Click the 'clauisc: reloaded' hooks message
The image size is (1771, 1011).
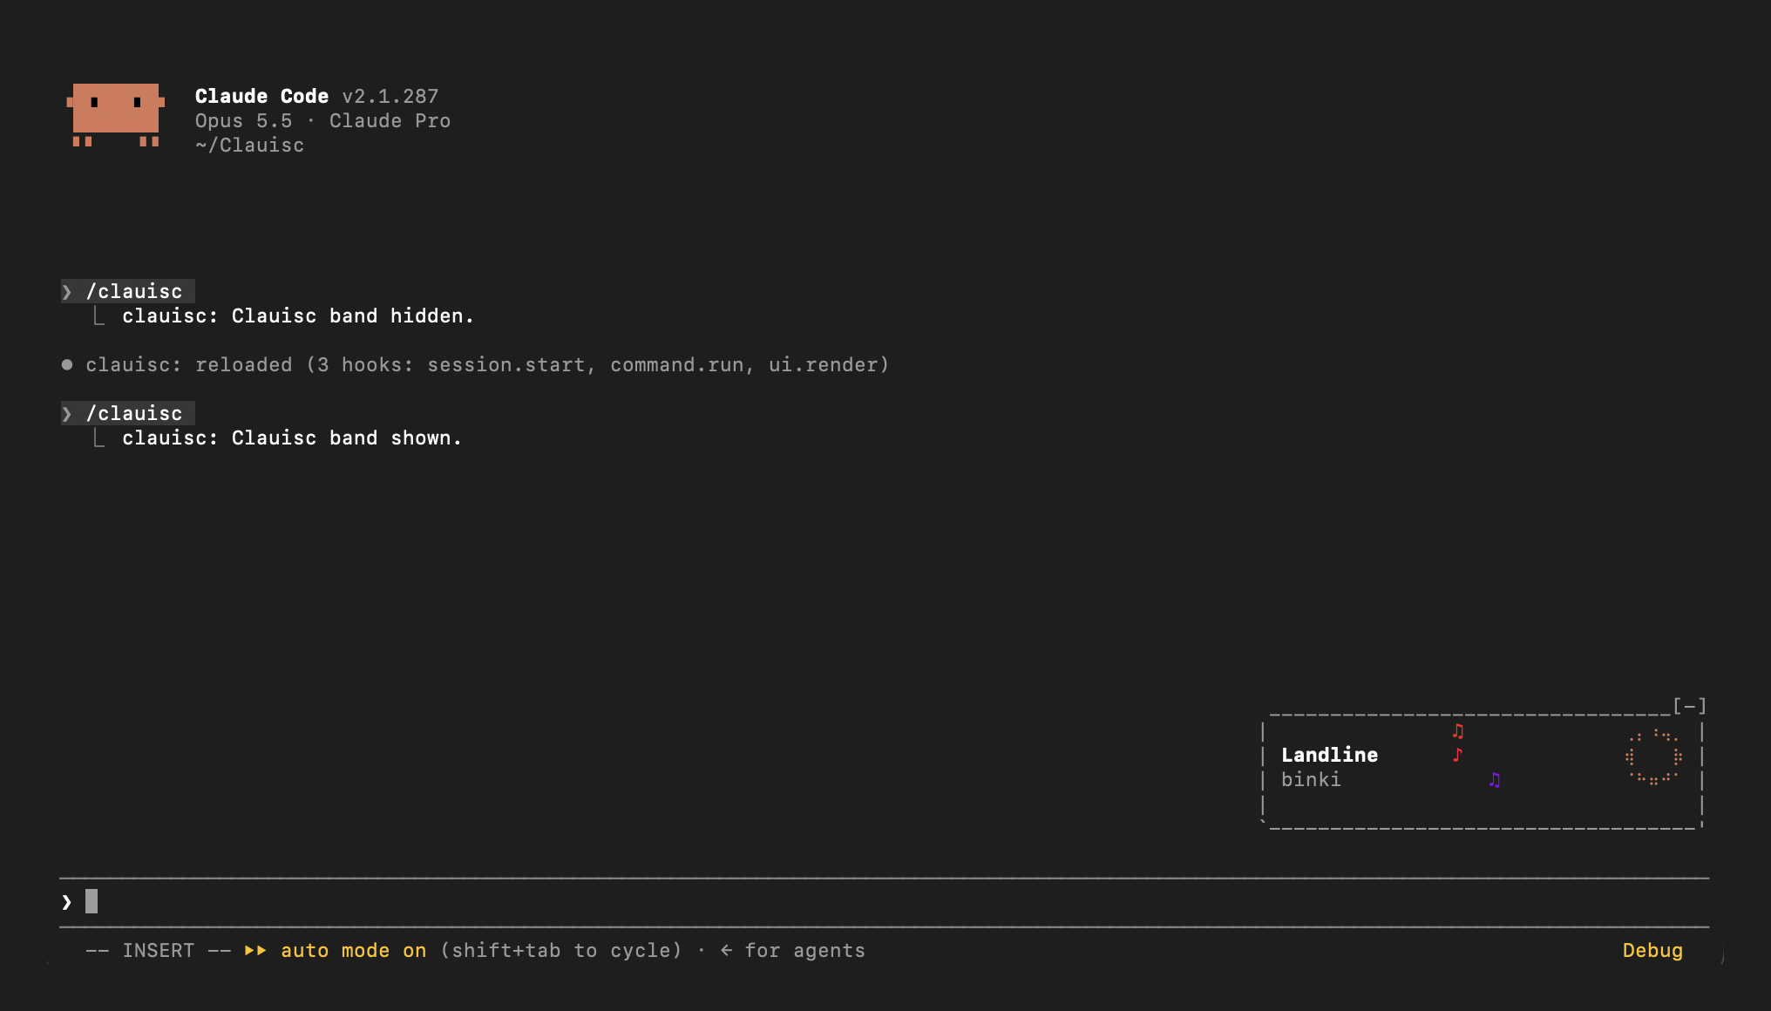pos(487,365)
